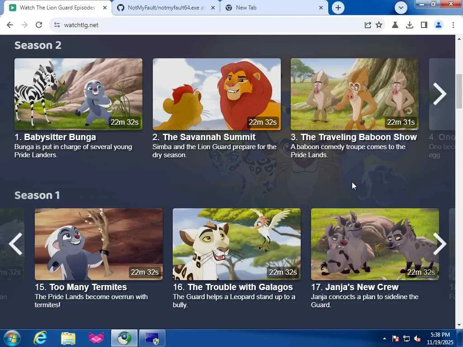The image size is (463, 347).
Task: Play The Trouble with Galagos thumbnail
Action: (x=237, y=244)
